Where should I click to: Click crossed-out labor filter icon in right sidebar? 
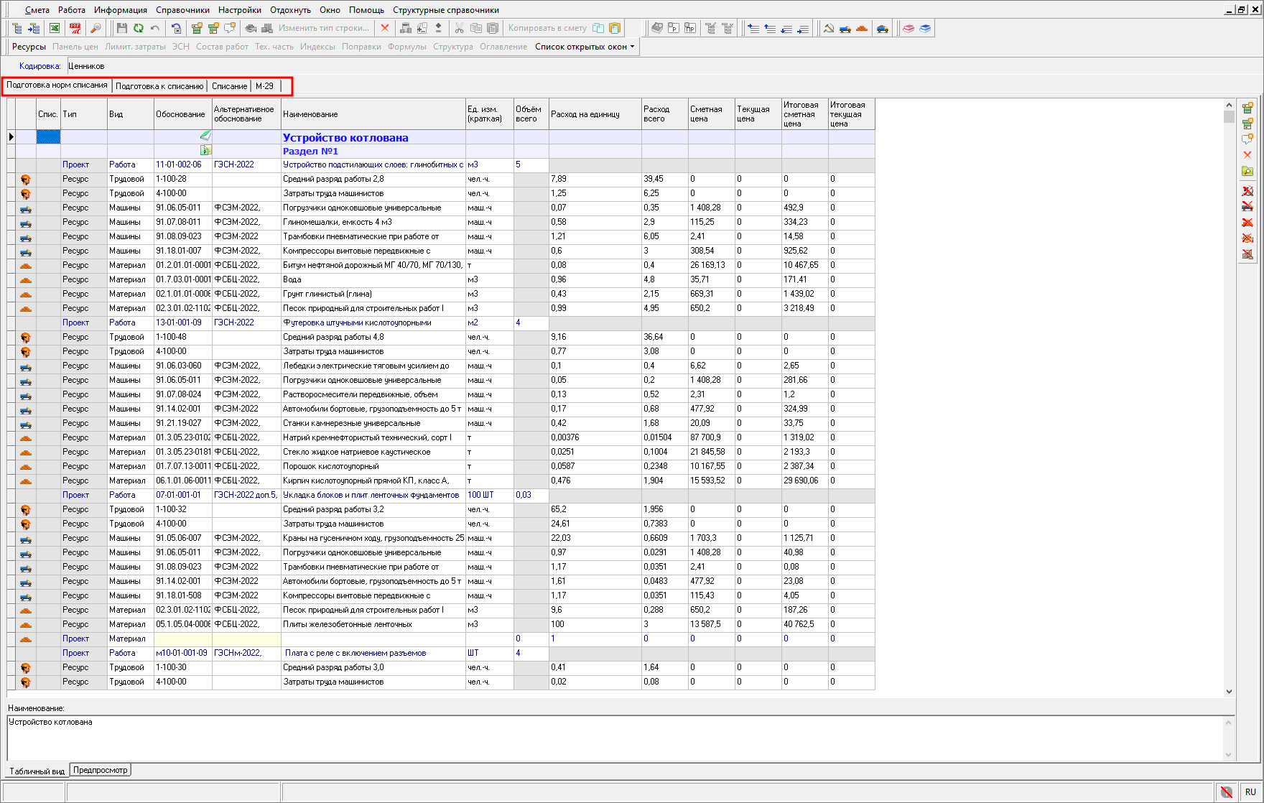point(1247,191)
